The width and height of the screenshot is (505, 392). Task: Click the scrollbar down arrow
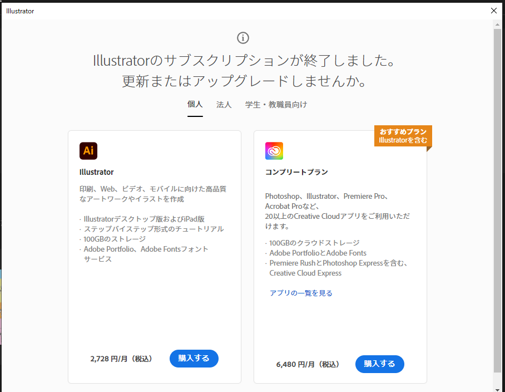497,389
